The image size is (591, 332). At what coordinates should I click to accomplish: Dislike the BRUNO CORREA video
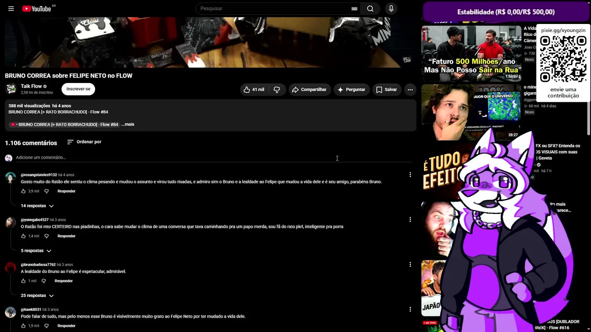(277, 89)
